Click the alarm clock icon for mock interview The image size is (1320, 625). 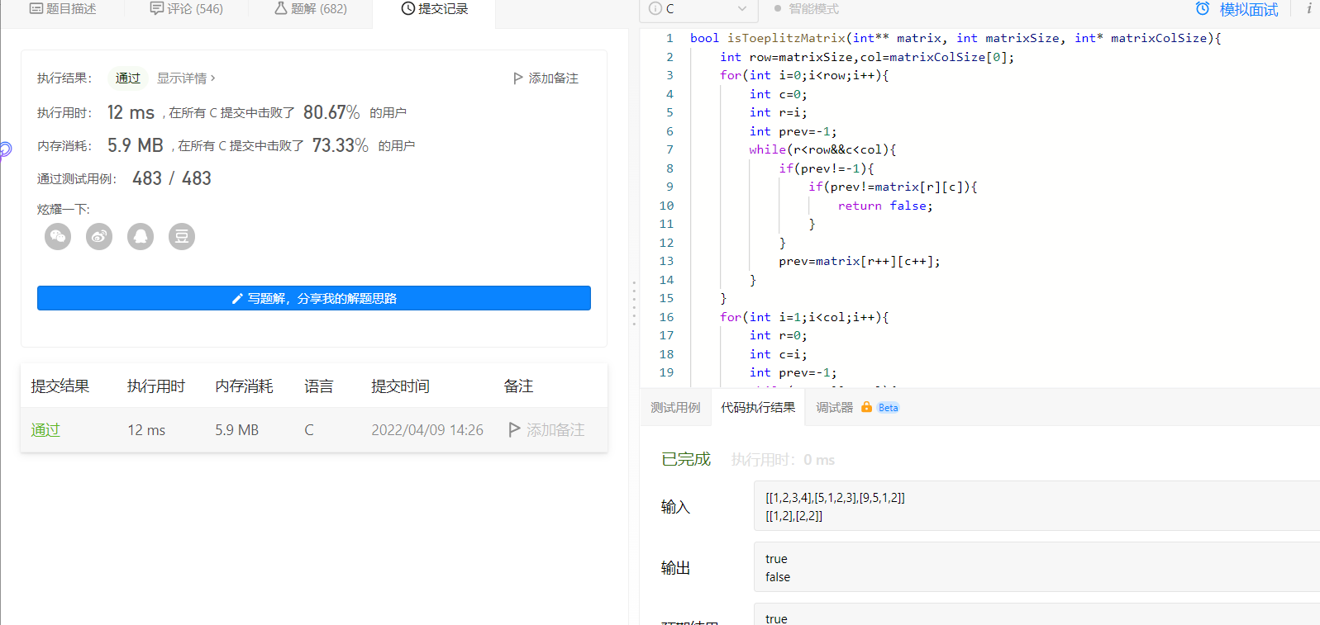[1203, 9]
